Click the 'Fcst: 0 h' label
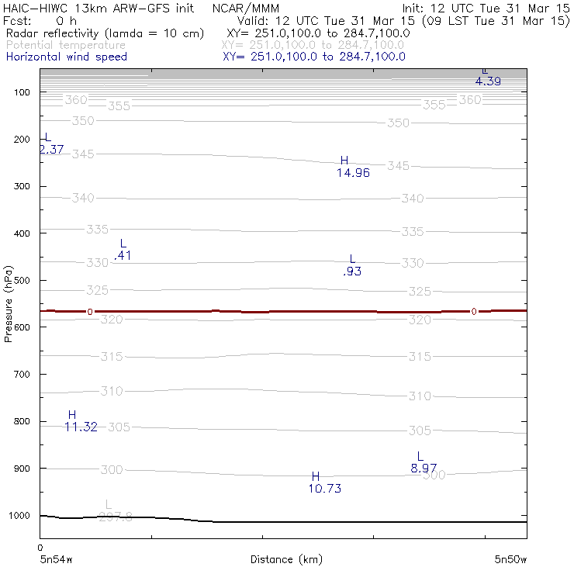574x574 pixels. (40, 20)
